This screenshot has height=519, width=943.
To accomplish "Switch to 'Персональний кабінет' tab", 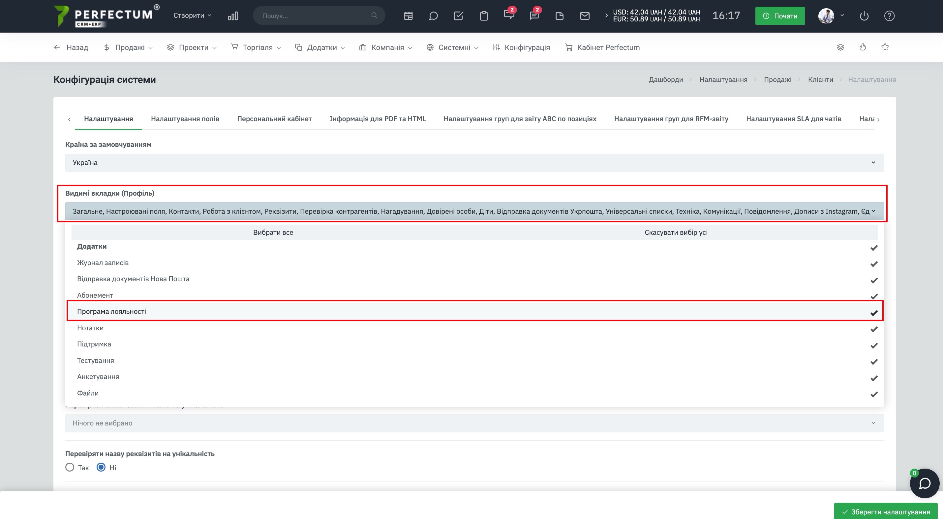I will click(x=274, y=119).
